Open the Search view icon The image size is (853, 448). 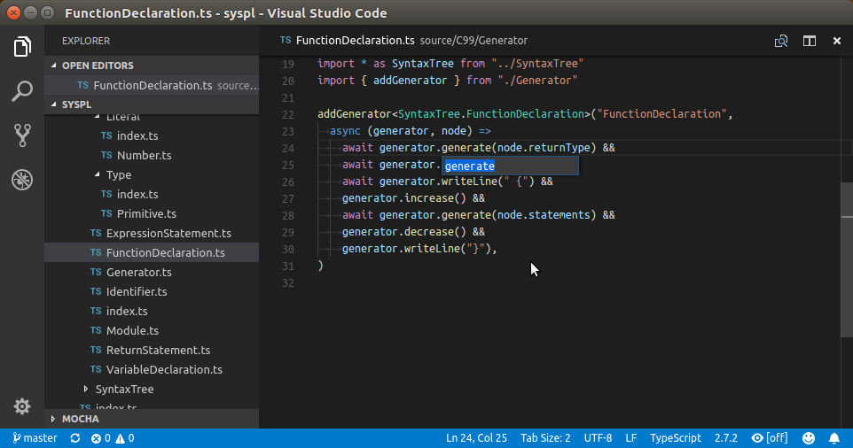[x=22, y=91]
